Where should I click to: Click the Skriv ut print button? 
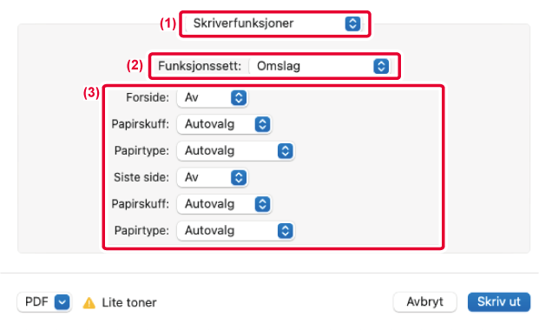499,302
